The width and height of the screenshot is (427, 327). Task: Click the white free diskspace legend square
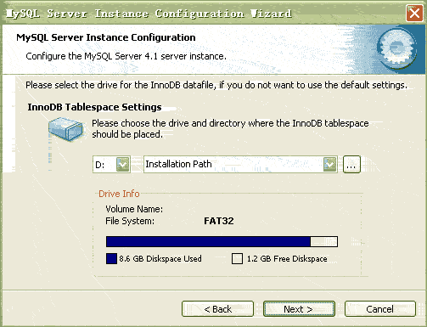click(x=237, y=258)
